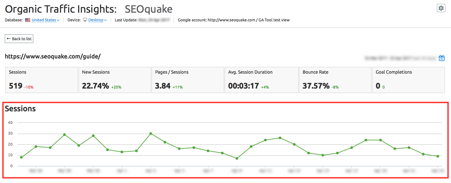Image resolution: width=451 pixels, height=183 pixels.
Task: Open the settings gear icon
Action: click(x=441, y=8)
